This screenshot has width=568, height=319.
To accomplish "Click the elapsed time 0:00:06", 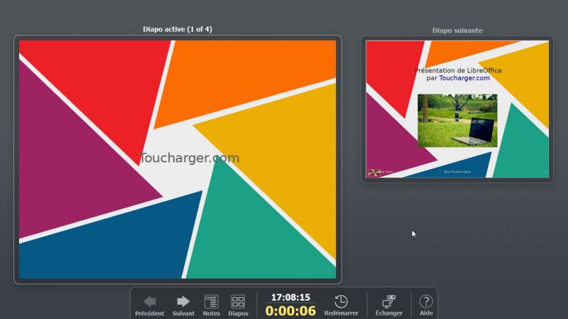I will (290, 310).
